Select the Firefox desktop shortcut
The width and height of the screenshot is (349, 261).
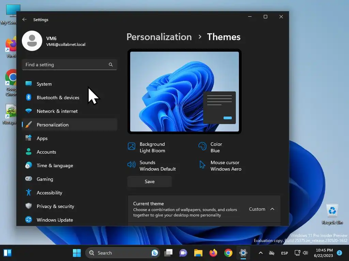pyautogui.click(x=11, y=47)
